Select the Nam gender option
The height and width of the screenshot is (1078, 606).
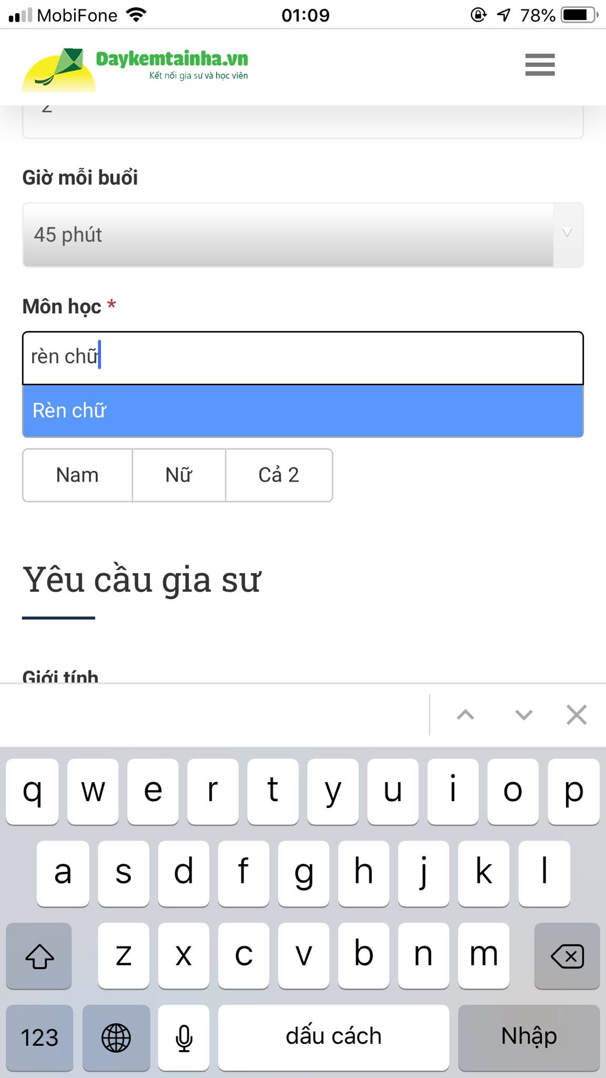(x=77, y=475)
